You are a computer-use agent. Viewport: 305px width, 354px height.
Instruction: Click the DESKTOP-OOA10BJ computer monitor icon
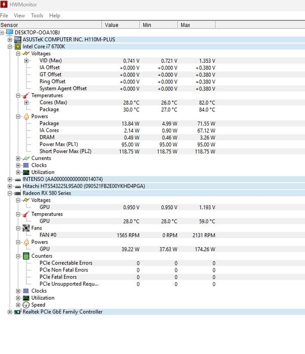[x=10, y=32]
